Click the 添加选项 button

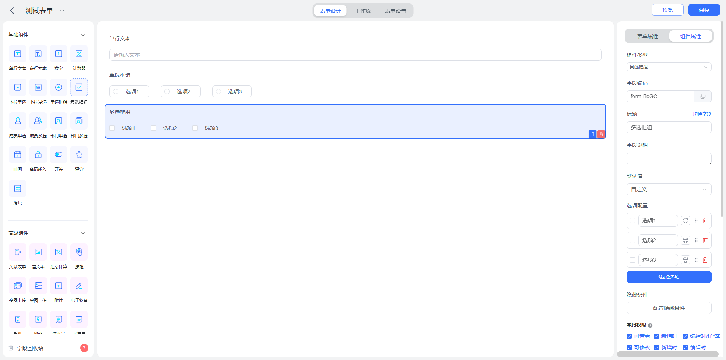click(669, 277)
